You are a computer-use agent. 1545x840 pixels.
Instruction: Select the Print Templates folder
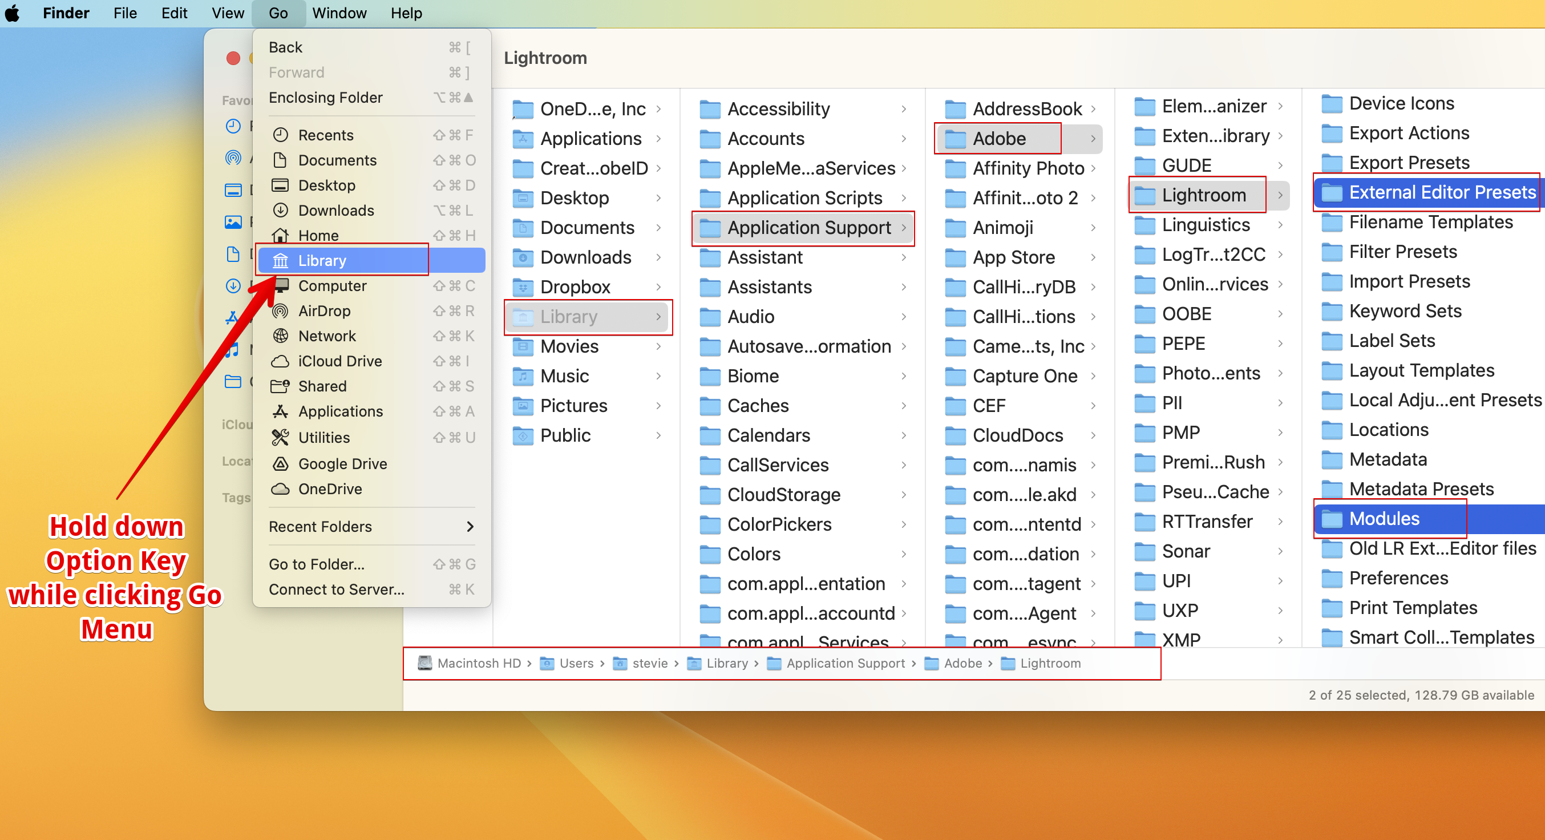tap(1429, 607)
